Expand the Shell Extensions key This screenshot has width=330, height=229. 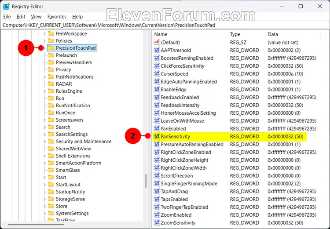(x=44, y=156)
